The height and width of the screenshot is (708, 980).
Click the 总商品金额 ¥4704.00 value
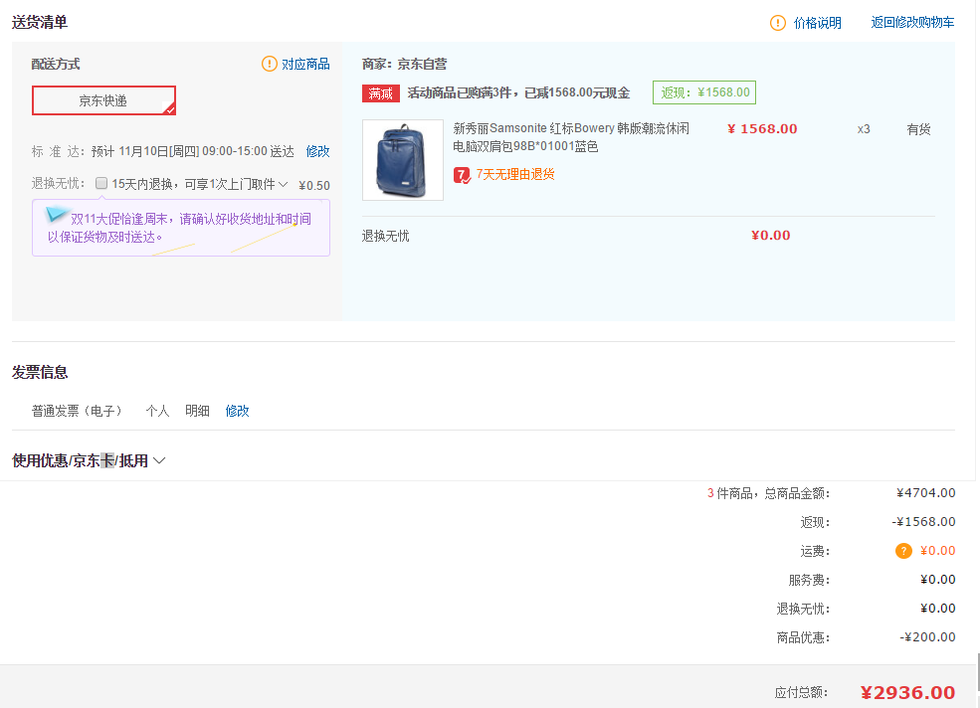click(925, 493)
